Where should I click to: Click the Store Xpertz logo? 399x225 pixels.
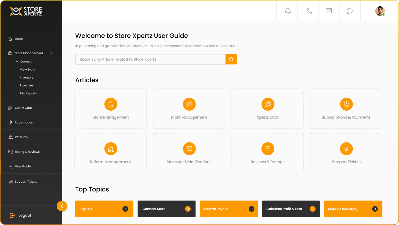point(26,11)
